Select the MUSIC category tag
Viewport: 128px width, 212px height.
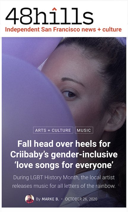tap(84, 130)
